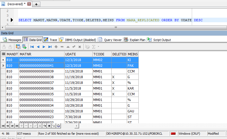Viewport: 227px width, 139px height.
Task: Click the bottom navigator save bookmark asterisk
Action: [49, 126]
